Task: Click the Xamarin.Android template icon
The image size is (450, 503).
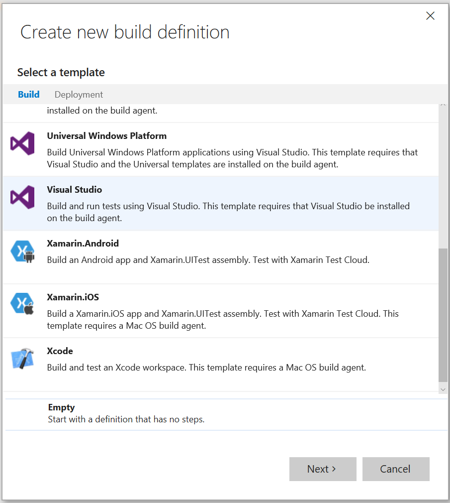Action: 22,251
